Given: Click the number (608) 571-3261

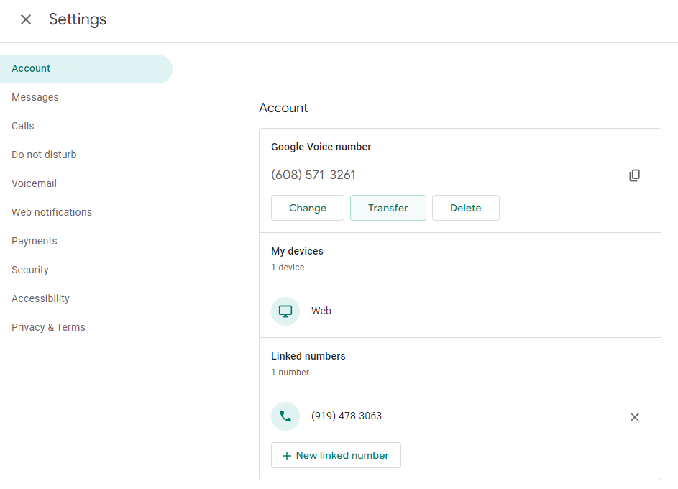Looking at the screenshot, I should 313,175.
